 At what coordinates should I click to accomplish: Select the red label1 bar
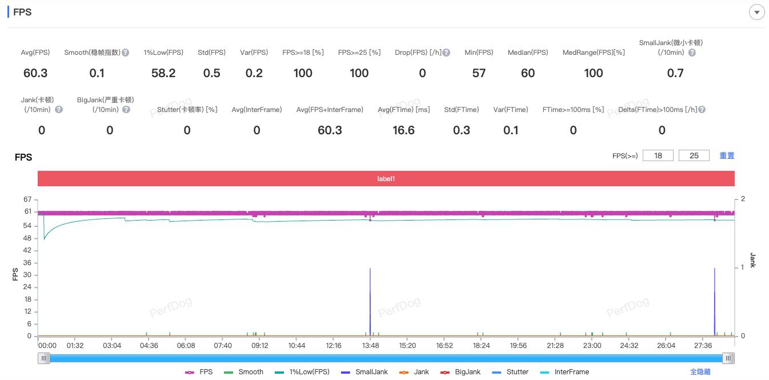point(386,178)
